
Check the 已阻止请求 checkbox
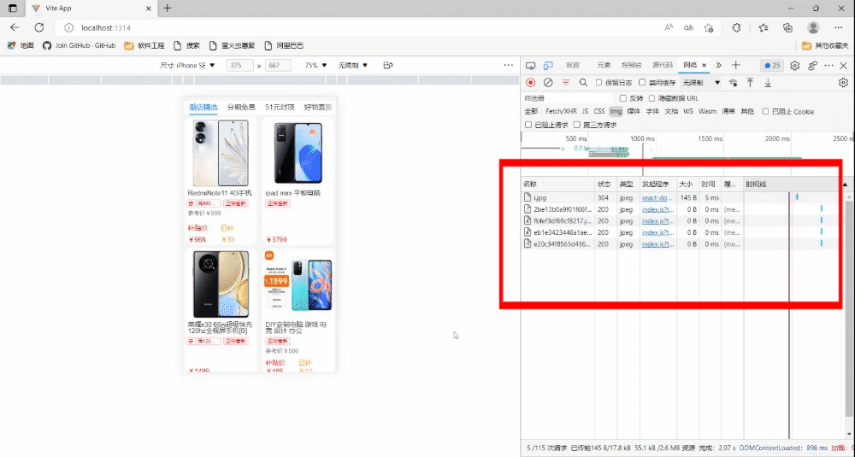(x=528, y=125)
